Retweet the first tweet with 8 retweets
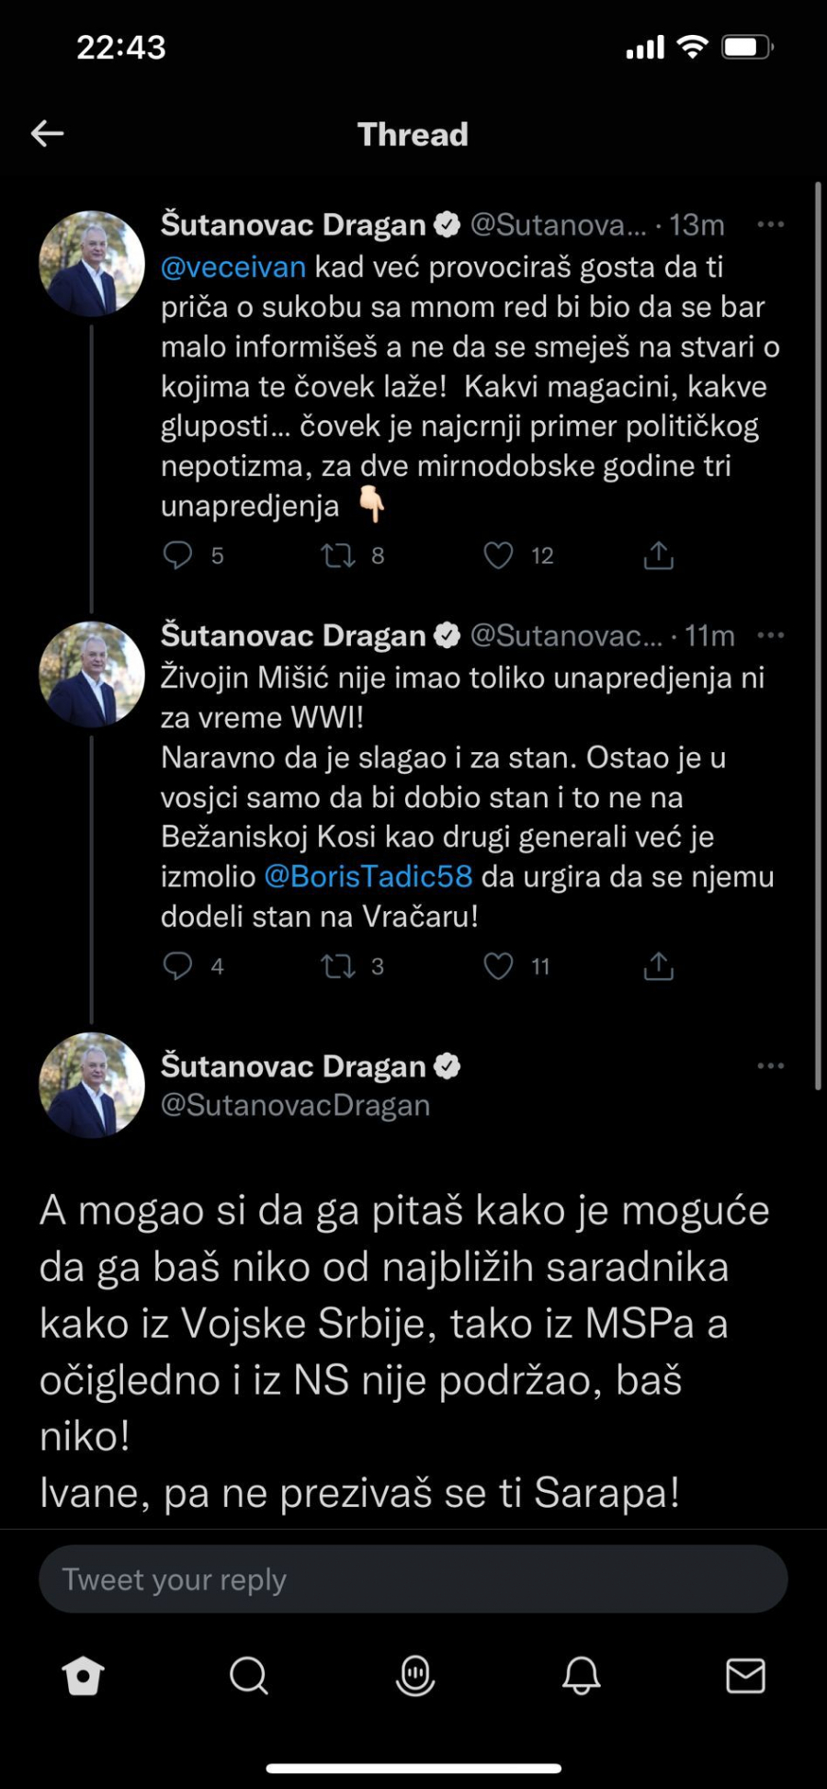The image size is (827, 1789). [338, 555]
